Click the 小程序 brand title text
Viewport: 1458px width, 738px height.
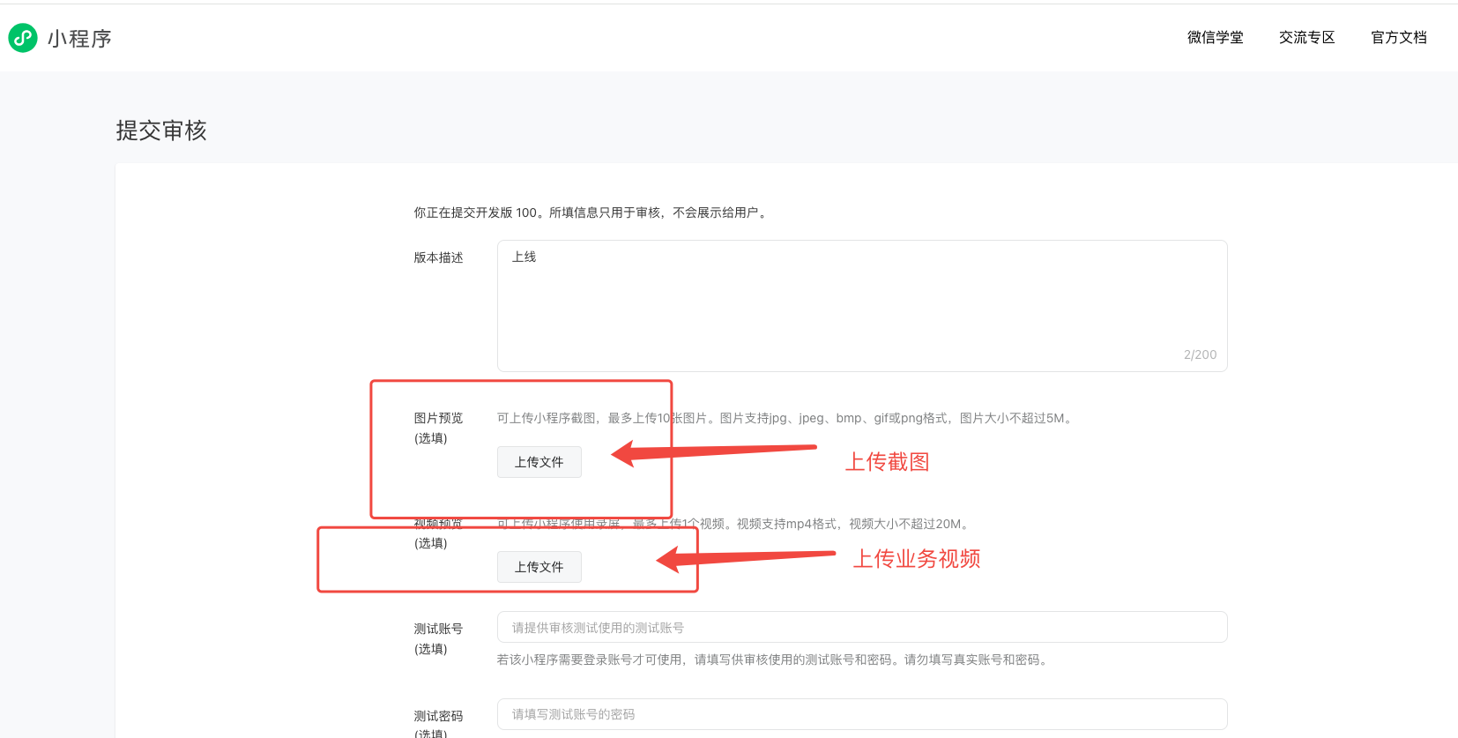[79, 39]
